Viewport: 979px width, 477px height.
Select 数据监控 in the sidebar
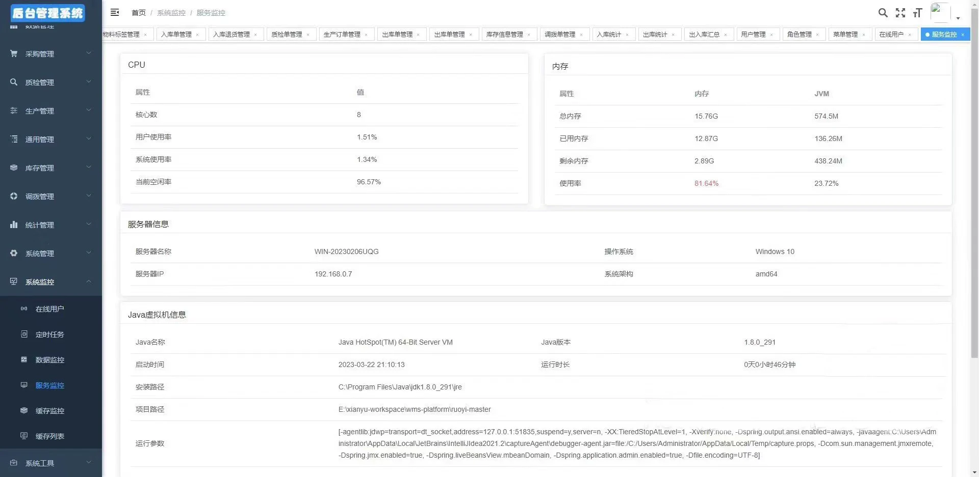(x=49, y=359)
